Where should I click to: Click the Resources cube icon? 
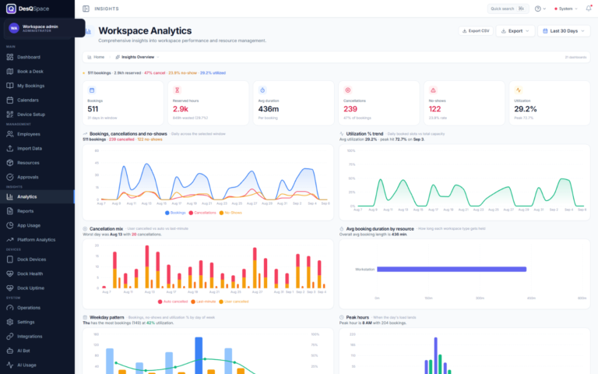coord(10,163)
